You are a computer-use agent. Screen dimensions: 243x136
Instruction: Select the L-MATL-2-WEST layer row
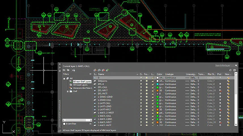(x=106, y=113)
